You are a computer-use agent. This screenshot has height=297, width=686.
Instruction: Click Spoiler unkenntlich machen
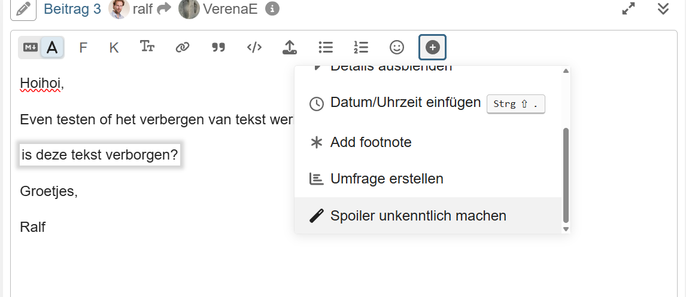click(418, 216)
